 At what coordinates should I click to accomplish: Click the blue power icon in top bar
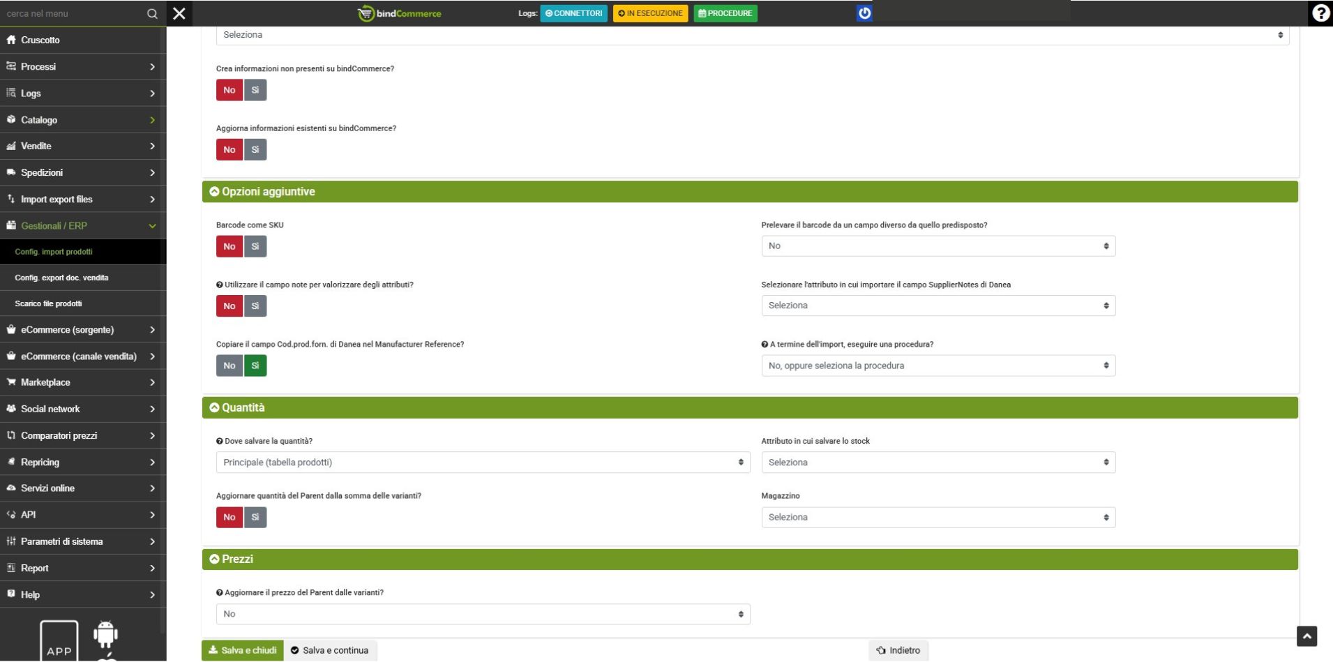pyautogui.click(x=864, y=13)
